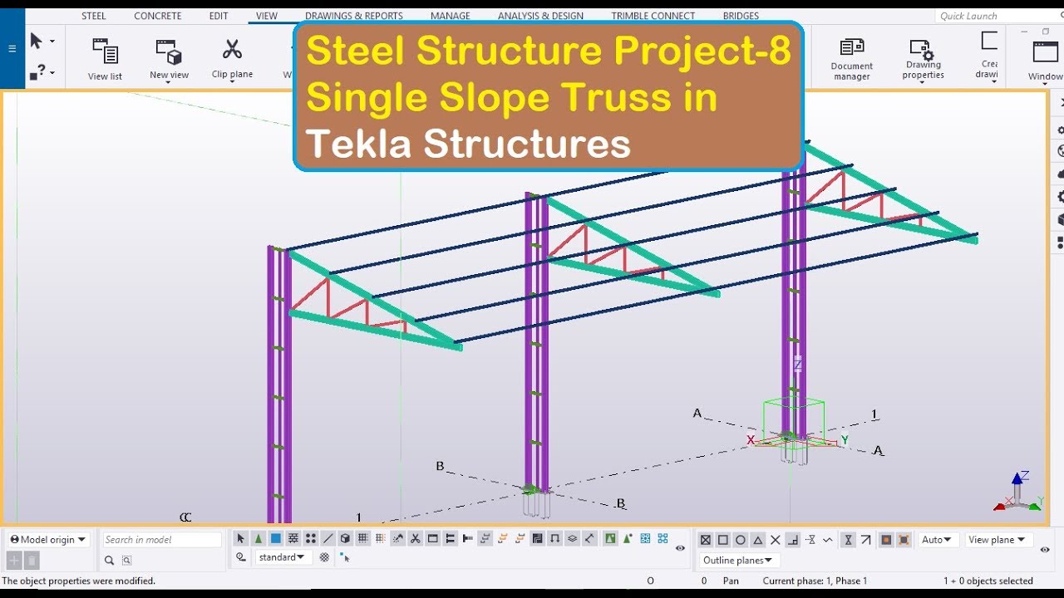Click the scissors select cuts switch
Screen dimensions: 1064x598
pos(416,539)
